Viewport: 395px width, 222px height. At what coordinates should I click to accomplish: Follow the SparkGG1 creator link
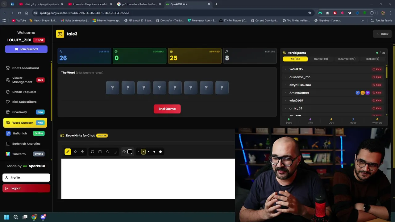(x=34, y=166)
